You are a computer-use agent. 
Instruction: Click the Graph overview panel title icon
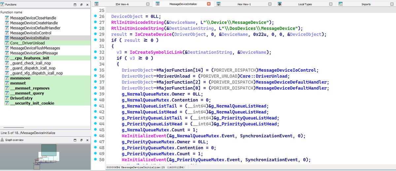tap(3, 140)
